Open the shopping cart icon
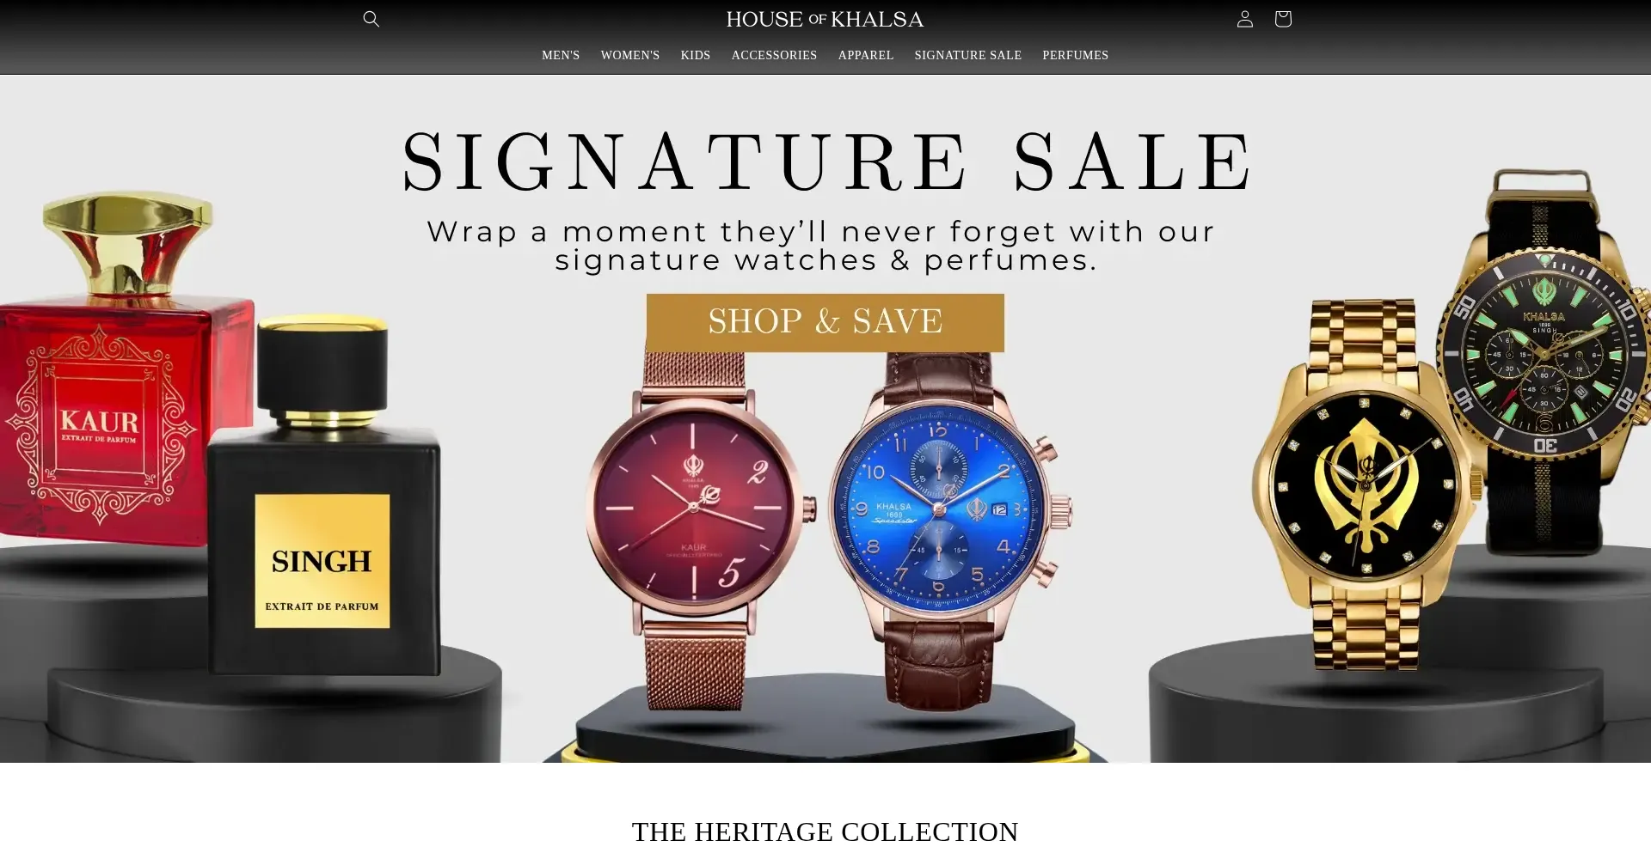This screenshot has height=853, width=1651. pos(1283,19)
